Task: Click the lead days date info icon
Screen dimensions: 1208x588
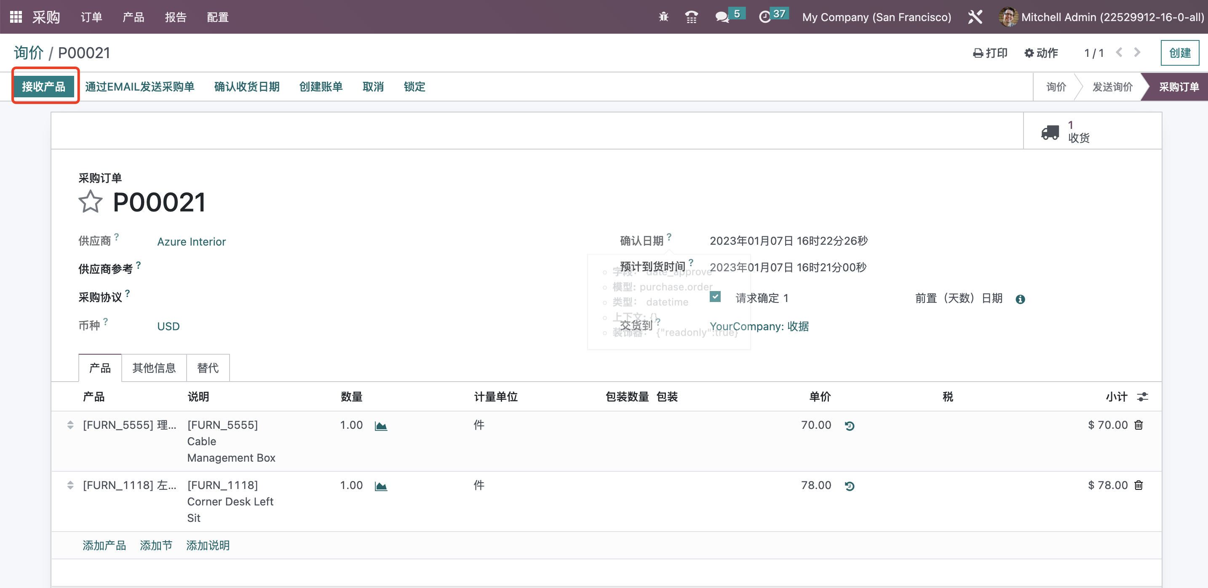Action: coord(1020,299)
